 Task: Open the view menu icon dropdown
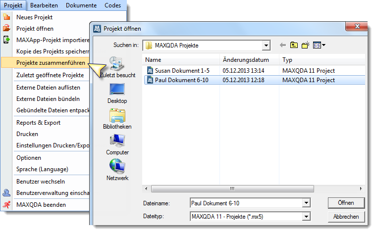click(x=320, y=45)
